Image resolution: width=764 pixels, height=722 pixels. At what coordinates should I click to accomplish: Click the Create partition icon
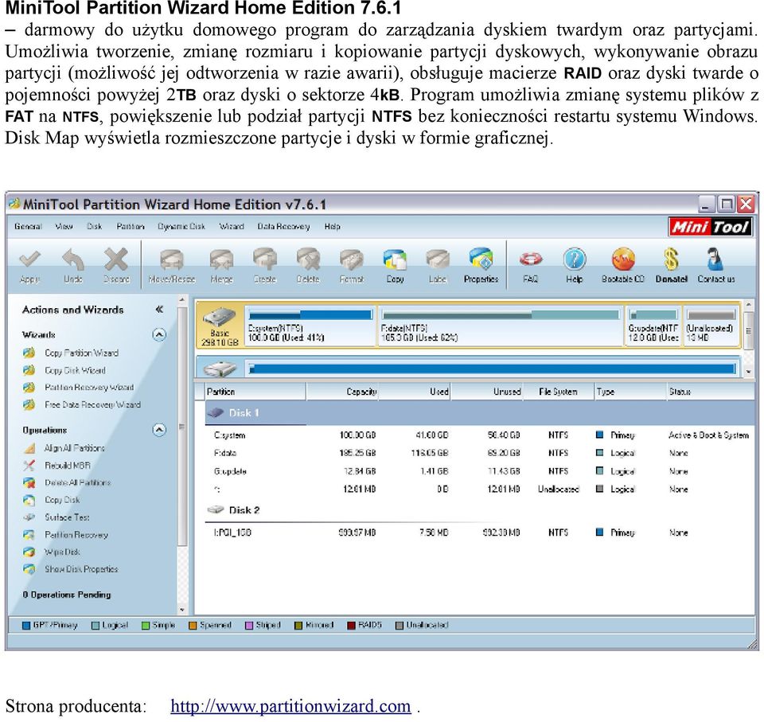[264, 259]
